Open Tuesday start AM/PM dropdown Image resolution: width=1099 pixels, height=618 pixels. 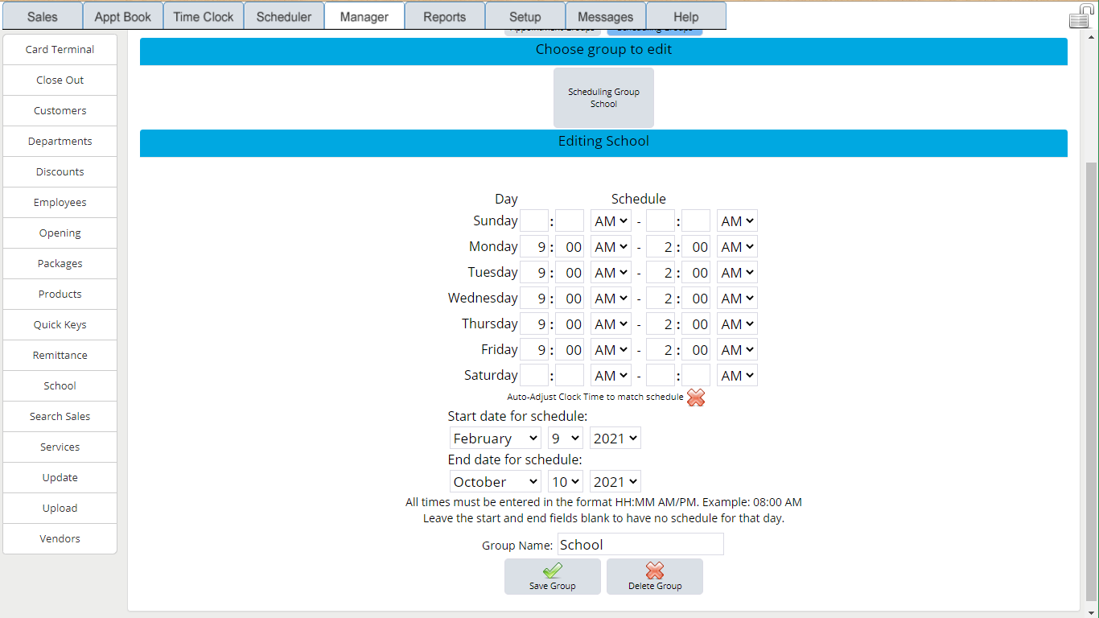point(611,273)
